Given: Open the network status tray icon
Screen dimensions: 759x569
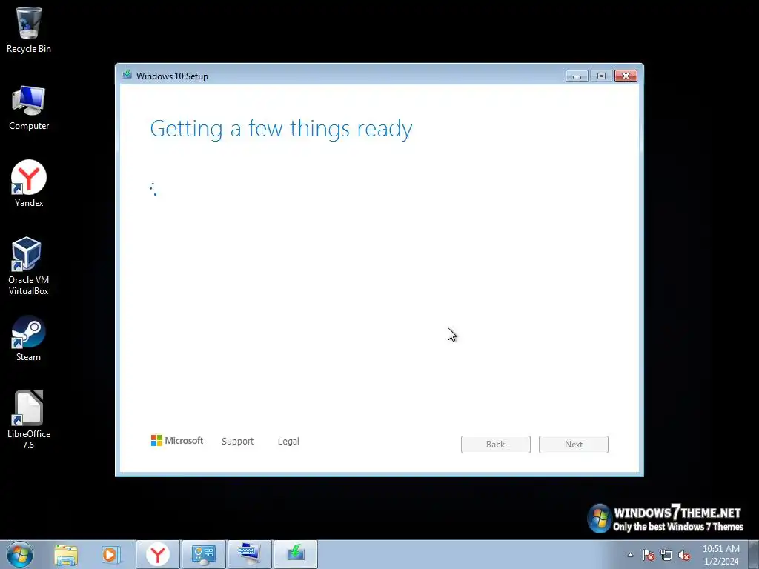Looking at the screenshot, I should (666, 555).
